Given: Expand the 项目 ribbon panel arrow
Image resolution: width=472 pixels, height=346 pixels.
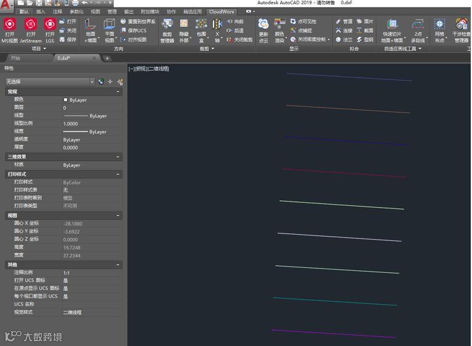Looking at the screenshot, I should (x=45, y=49).
